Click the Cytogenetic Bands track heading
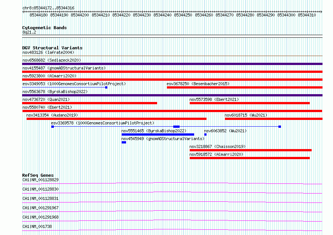 [x=45, y=28]
